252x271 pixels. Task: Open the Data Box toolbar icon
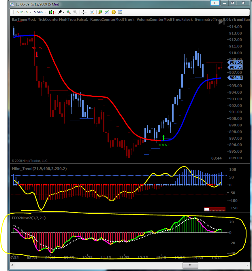pos(92,12)
